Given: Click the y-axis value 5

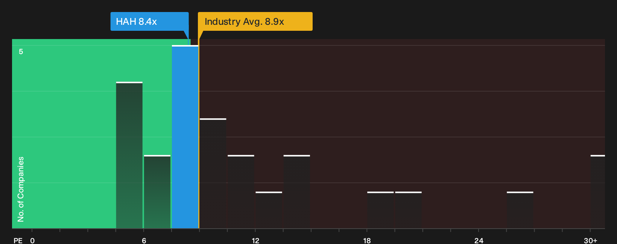Looking at the screenshot, I should pos(21,51).
